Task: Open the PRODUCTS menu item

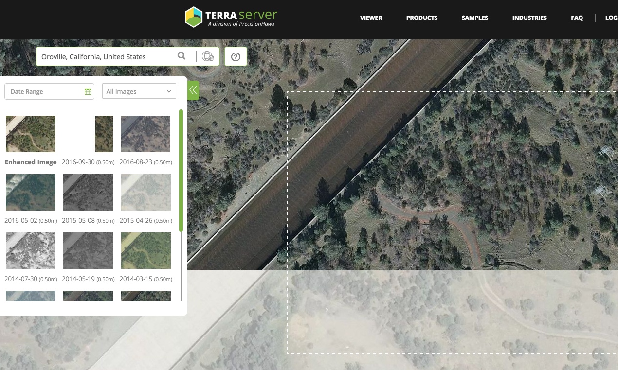Action: point(422,18)
